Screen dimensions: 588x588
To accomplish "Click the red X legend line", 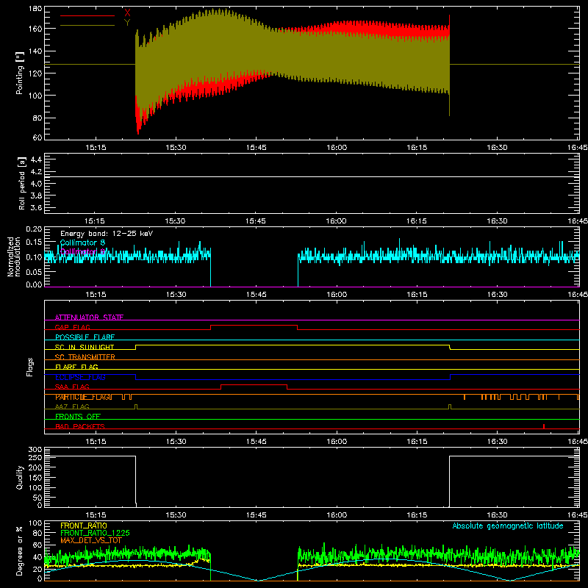I will [x=87, y=15].
